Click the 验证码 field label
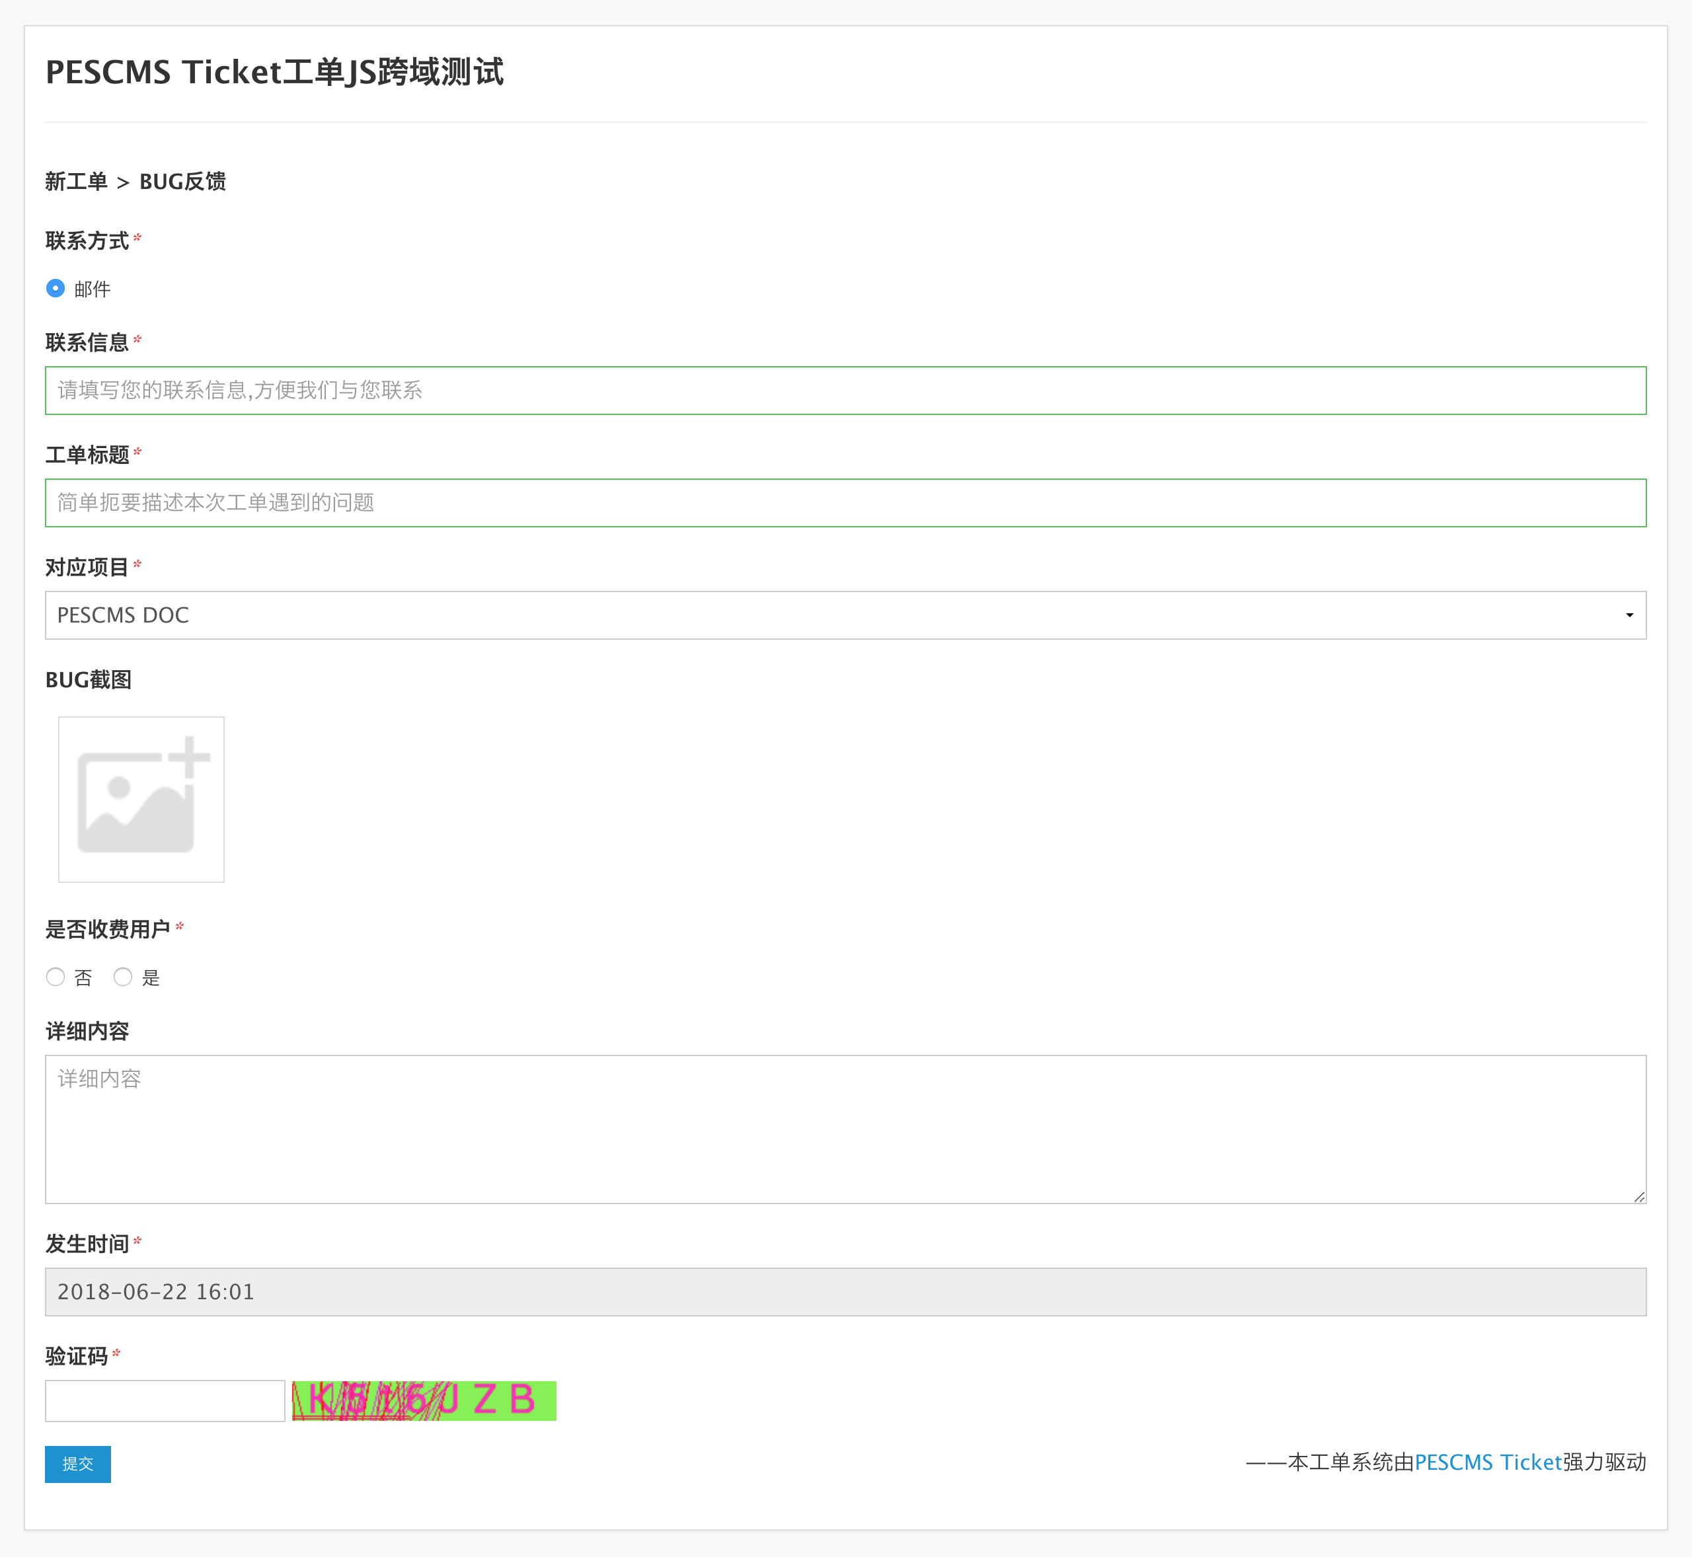 (x=77, y=1355)
